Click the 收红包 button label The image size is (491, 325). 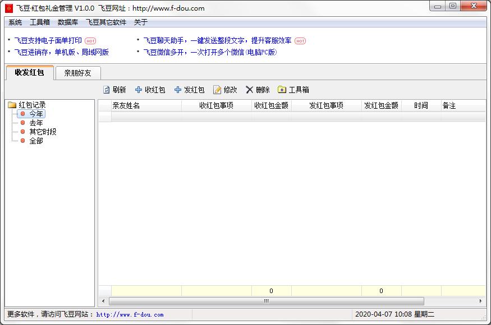pyautogui.click(x=155, y=90)
